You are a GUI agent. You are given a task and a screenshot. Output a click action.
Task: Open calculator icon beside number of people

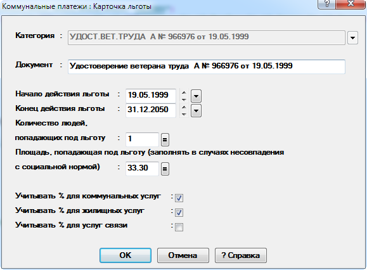click(165, 139)
